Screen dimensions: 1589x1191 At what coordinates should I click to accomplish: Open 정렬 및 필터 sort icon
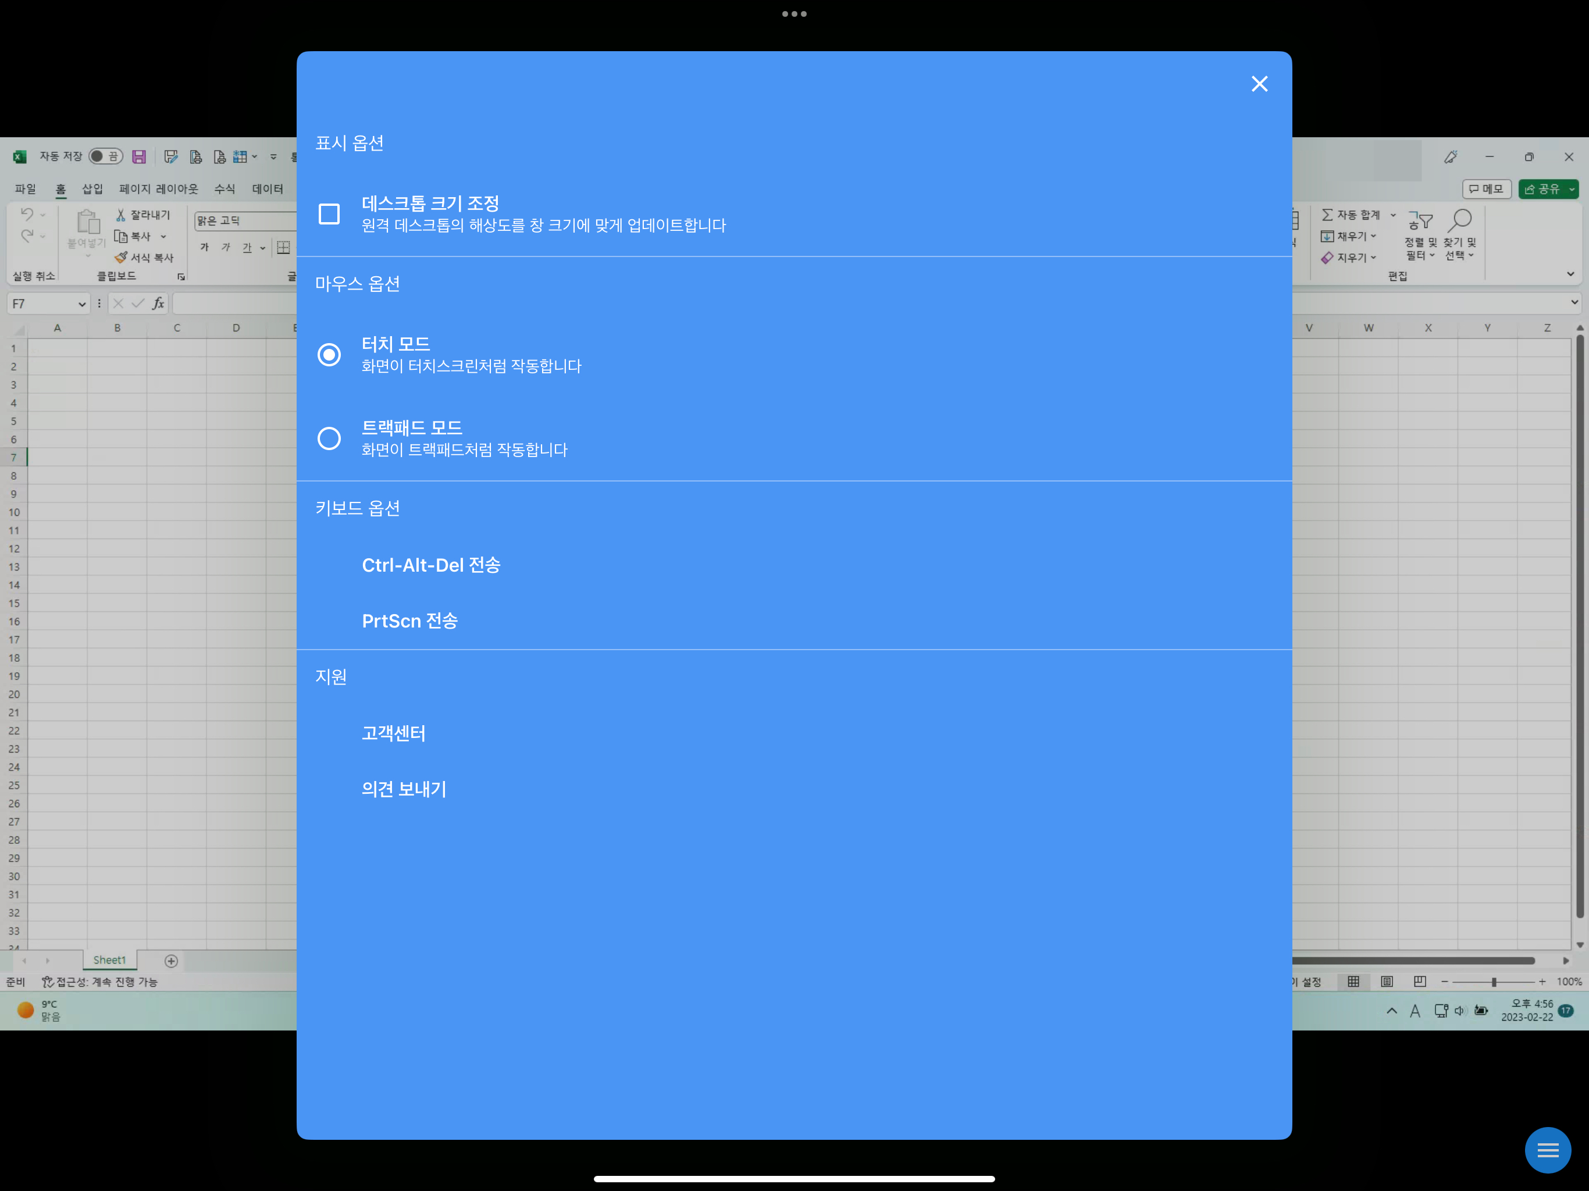1420,220
